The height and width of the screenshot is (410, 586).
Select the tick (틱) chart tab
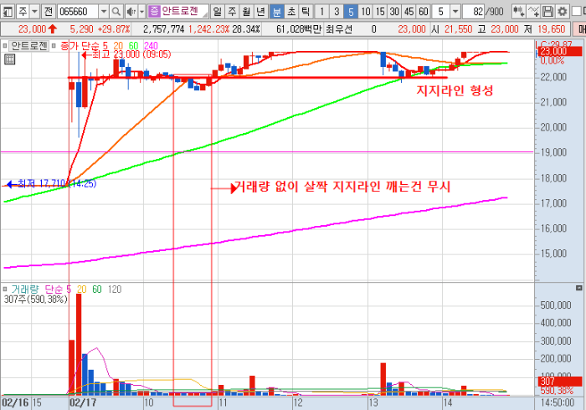point(306,12)
